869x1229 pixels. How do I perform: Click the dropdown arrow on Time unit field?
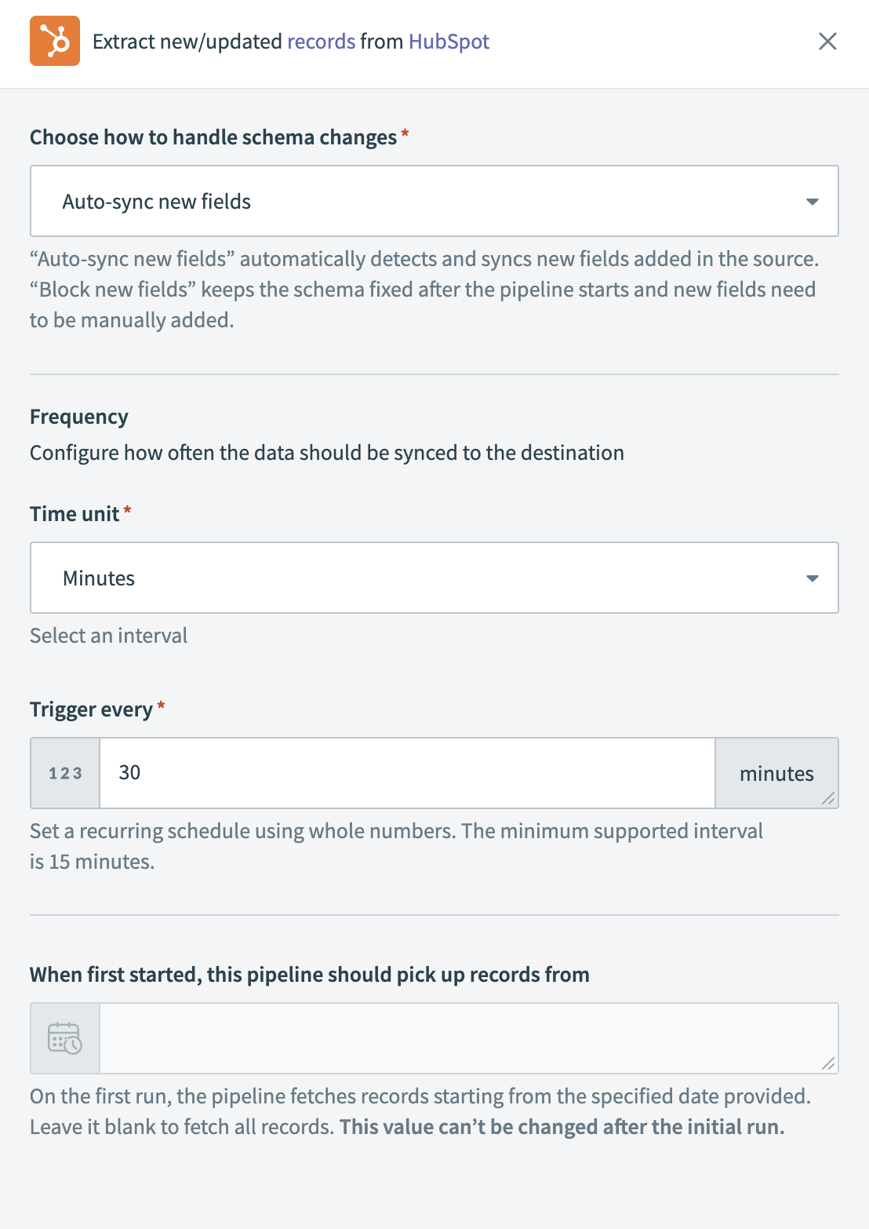tap(812, 578)
